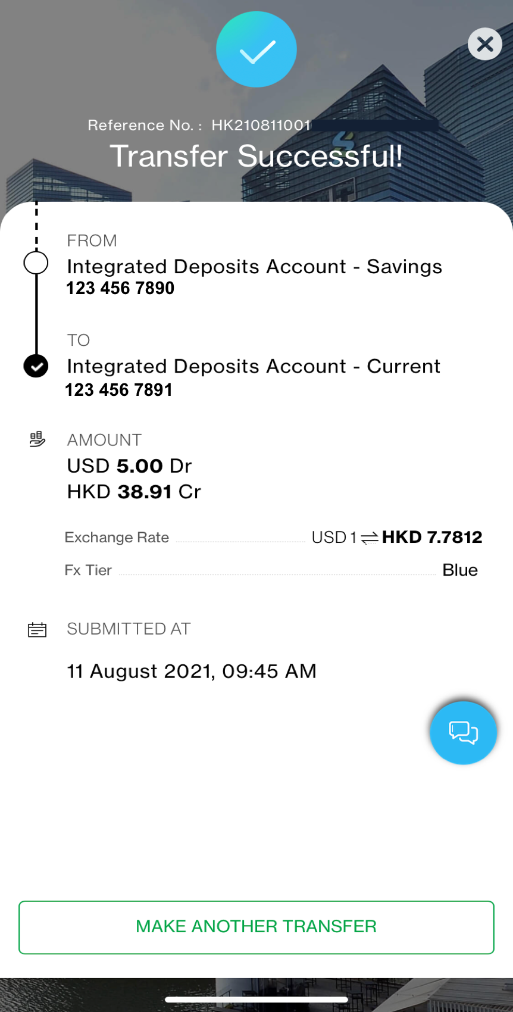Tap the HKD 7.7812 exchange rate value
The height and width of the screenshot is (1012, 513).
432,537
